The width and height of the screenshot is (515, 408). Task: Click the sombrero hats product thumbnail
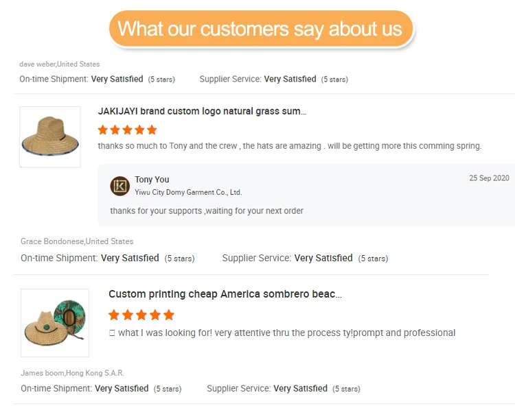[x=55, y=322]
